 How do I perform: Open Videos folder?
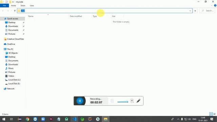click(11, 76)
